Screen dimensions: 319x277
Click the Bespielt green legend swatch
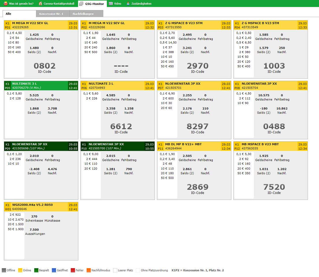[x=36, y=270]
